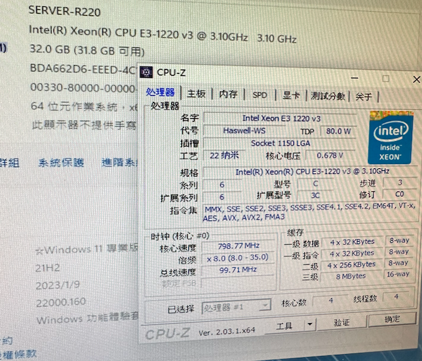Click the 22000.160 OS build text
Image resolution: width=422 pixels, height=361 pixels.
[61, 303]
